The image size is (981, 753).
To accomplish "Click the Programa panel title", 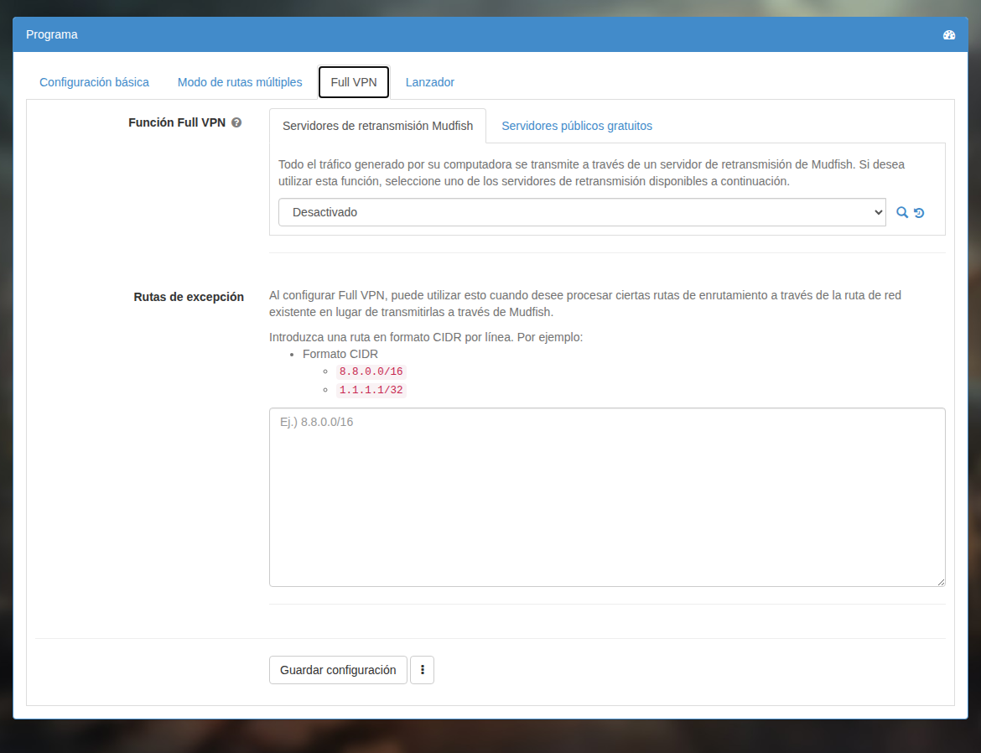I will tap(52, 34).
